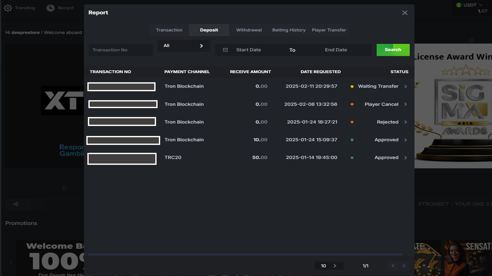
Task: Click the Trending gear icon
Action: pyautogui.click(x=8, y=8)
